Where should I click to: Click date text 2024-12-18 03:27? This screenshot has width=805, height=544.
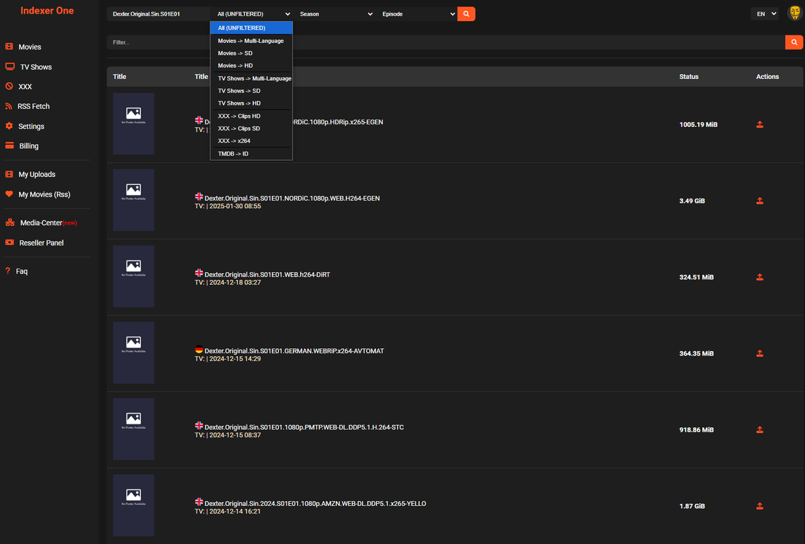point(235,282)
